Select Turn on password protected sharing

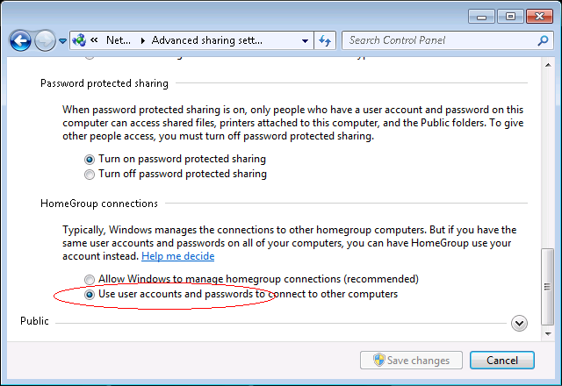pos(90,160)
